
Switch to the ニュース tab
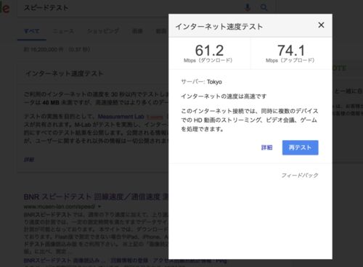pyautogui.click(x=63, y=31)
